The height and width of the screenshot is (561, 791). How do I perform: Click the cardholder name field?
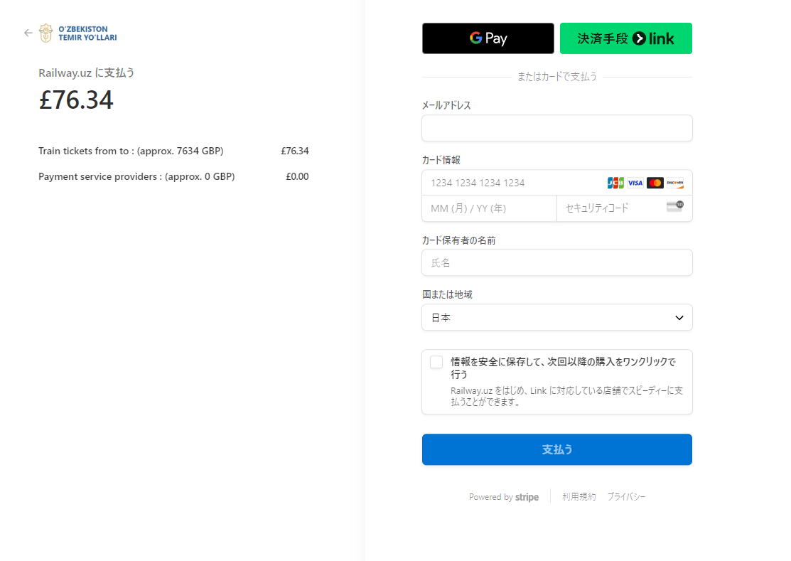(x=557, y=263)
